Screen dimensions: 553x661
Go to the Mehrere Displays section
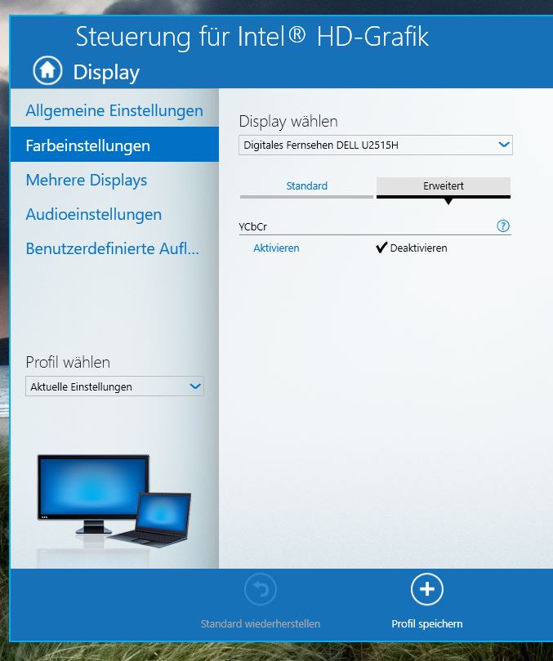[87, 180]
